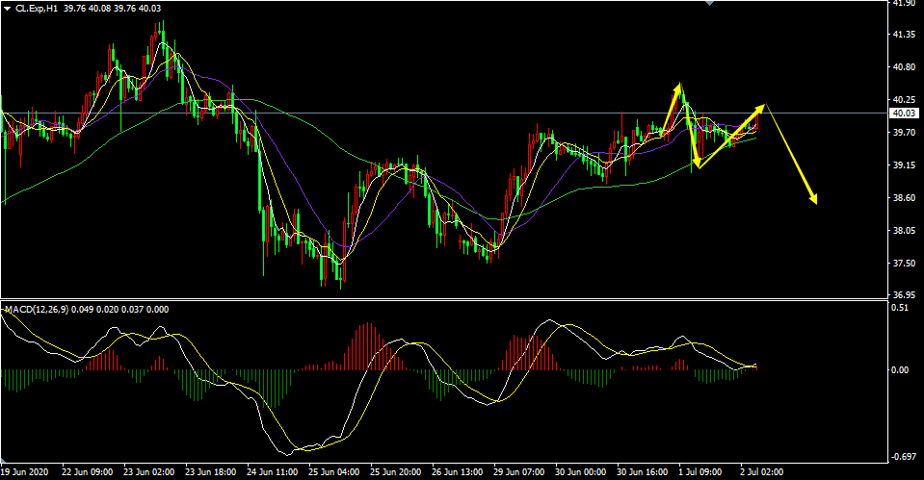Click the 36.95 price axis label
Image resolution: width=924 pixels, height=480 pixels.
coord(904,294)
